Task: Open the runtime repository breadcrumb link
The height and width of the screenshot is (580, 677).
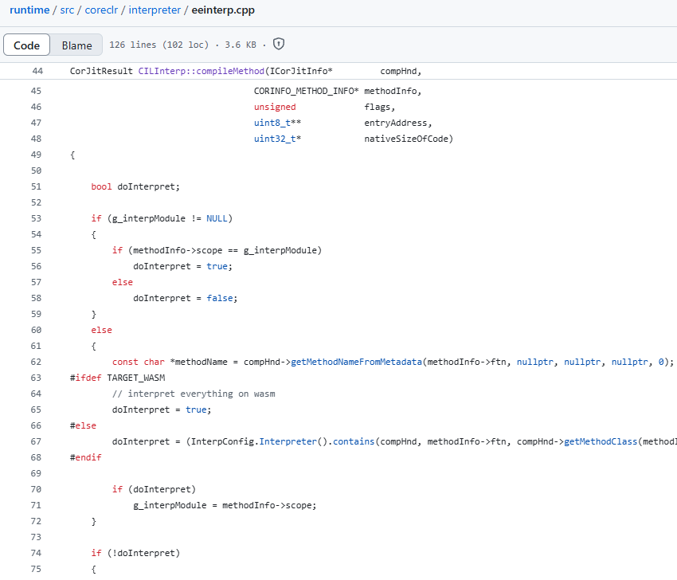Action: pos(29,10)
